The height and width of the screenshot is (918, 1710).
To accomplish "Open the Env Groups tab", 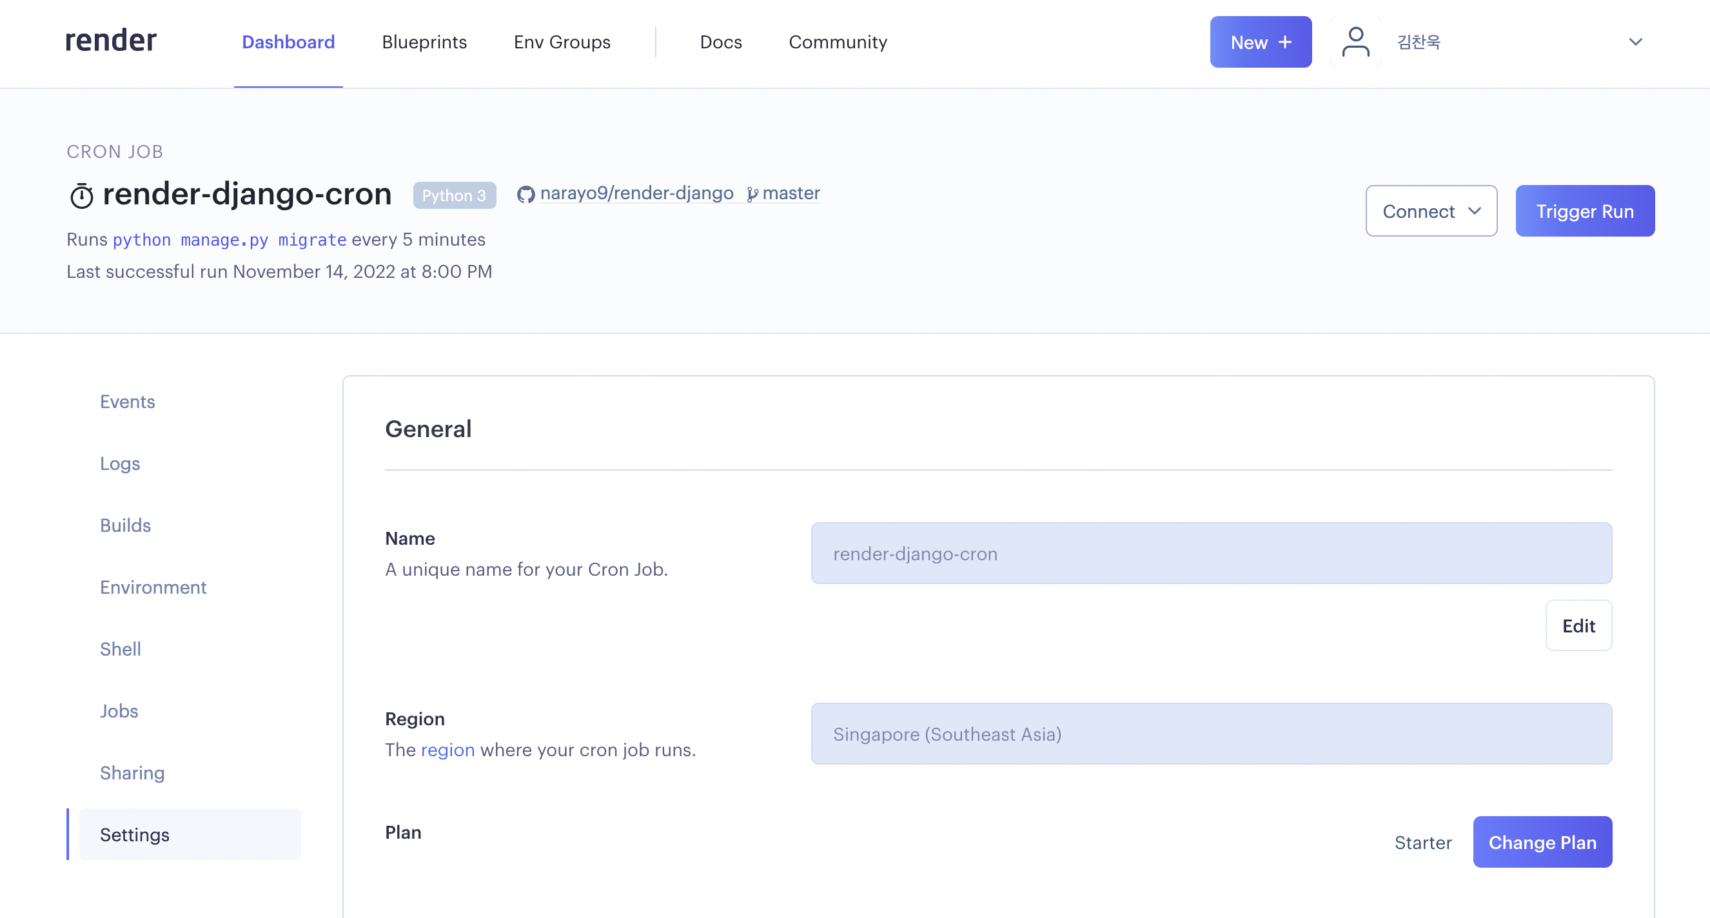I will 562,42.
